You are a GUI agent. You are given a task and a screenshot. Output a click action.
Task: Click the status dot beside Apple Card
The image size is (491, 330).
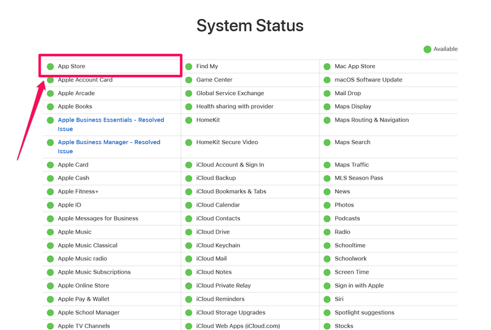tap(50, 165)
